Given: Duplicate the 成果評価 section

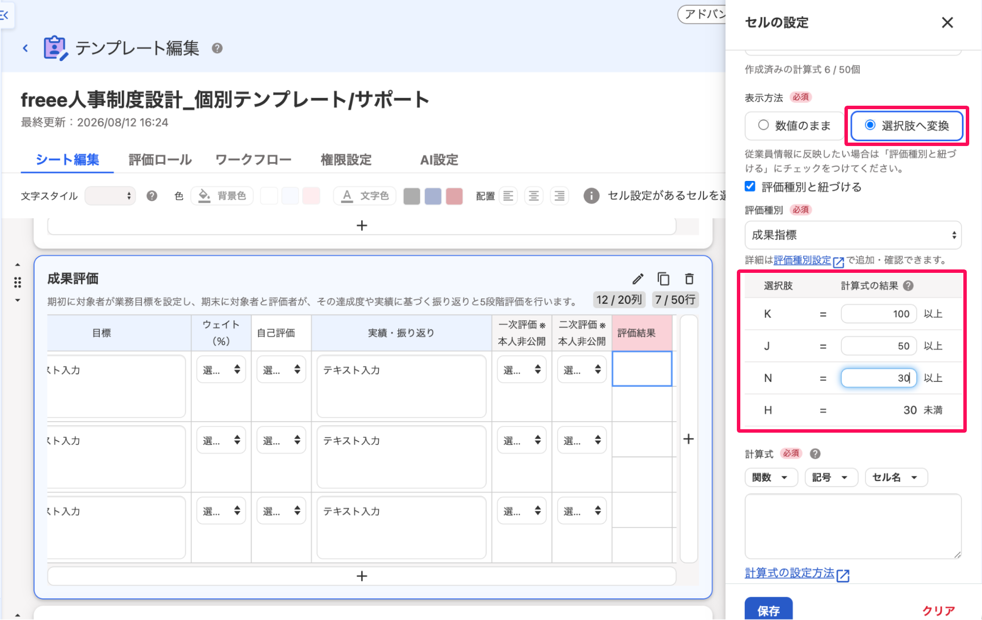Looking at the screenshot, I should point(664,279).
